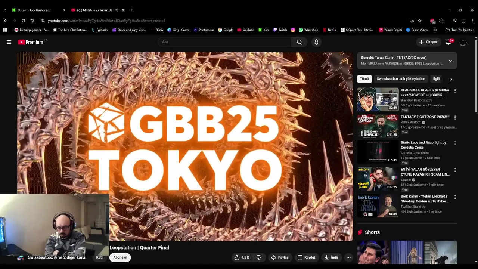Open options for BLACKROLL REACTS video

tap(455, 91)
